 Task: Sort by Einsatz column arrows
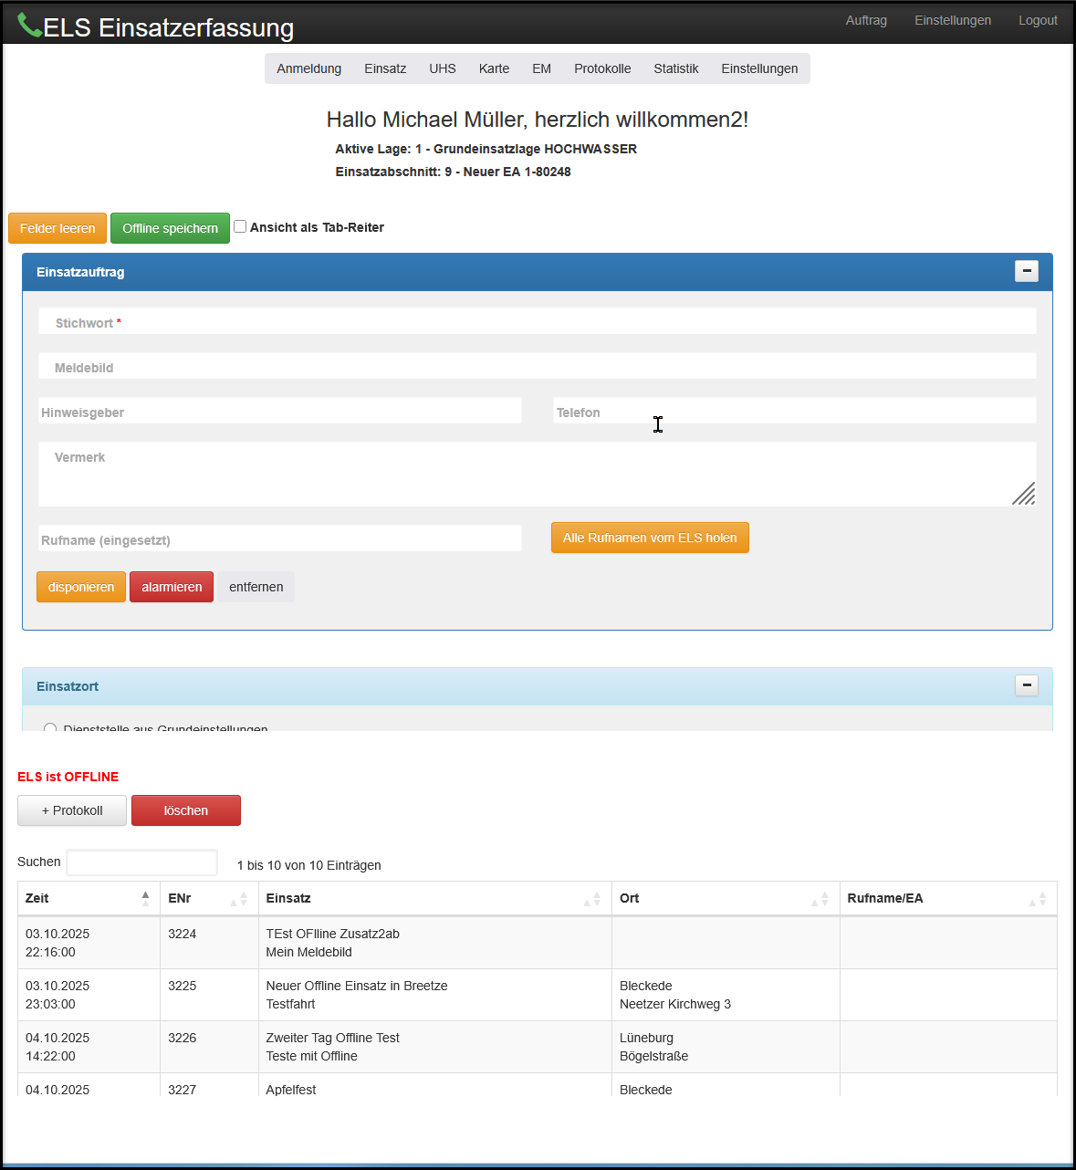click(592, 899)
